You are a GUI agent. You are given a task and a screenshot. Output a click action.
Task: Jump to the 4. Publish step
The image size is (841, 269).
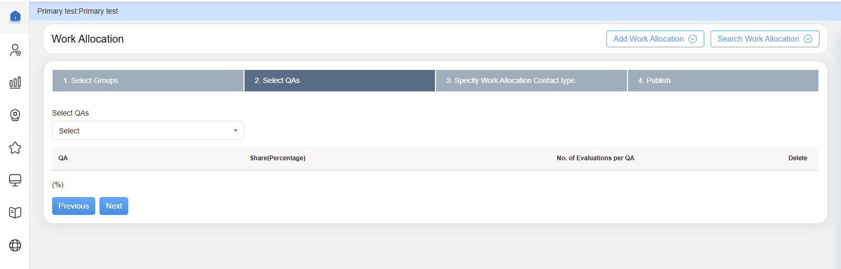click(723, 80)
